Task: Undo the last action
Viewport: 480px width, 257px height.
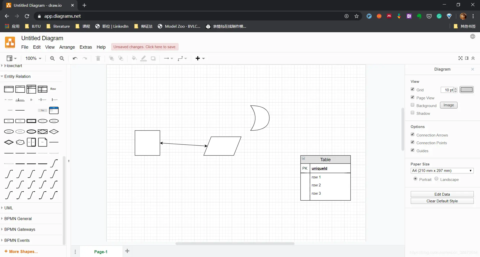Action: coord(75,58)
